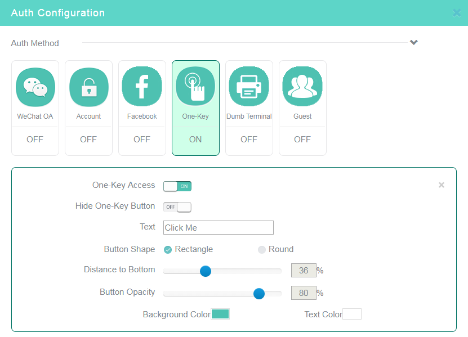The width and height of the screenshot is (468, 337).
Task: Click the Distance to Bottom slider handle
Action: [206, 271]
